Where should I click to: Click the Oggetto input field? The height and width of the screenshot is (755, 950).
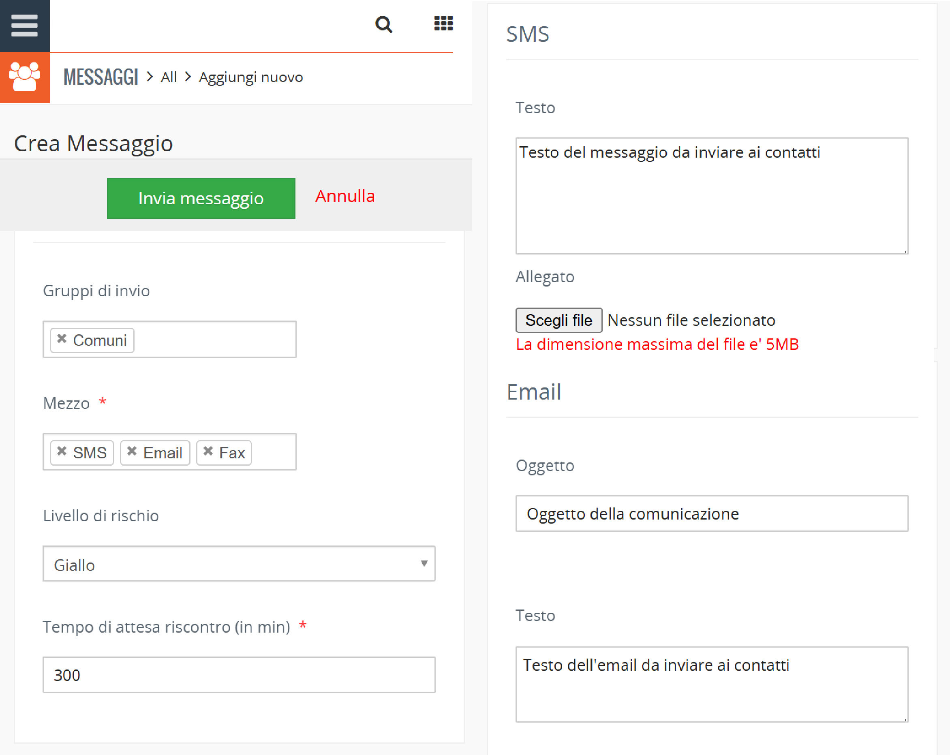coord(711,513)
